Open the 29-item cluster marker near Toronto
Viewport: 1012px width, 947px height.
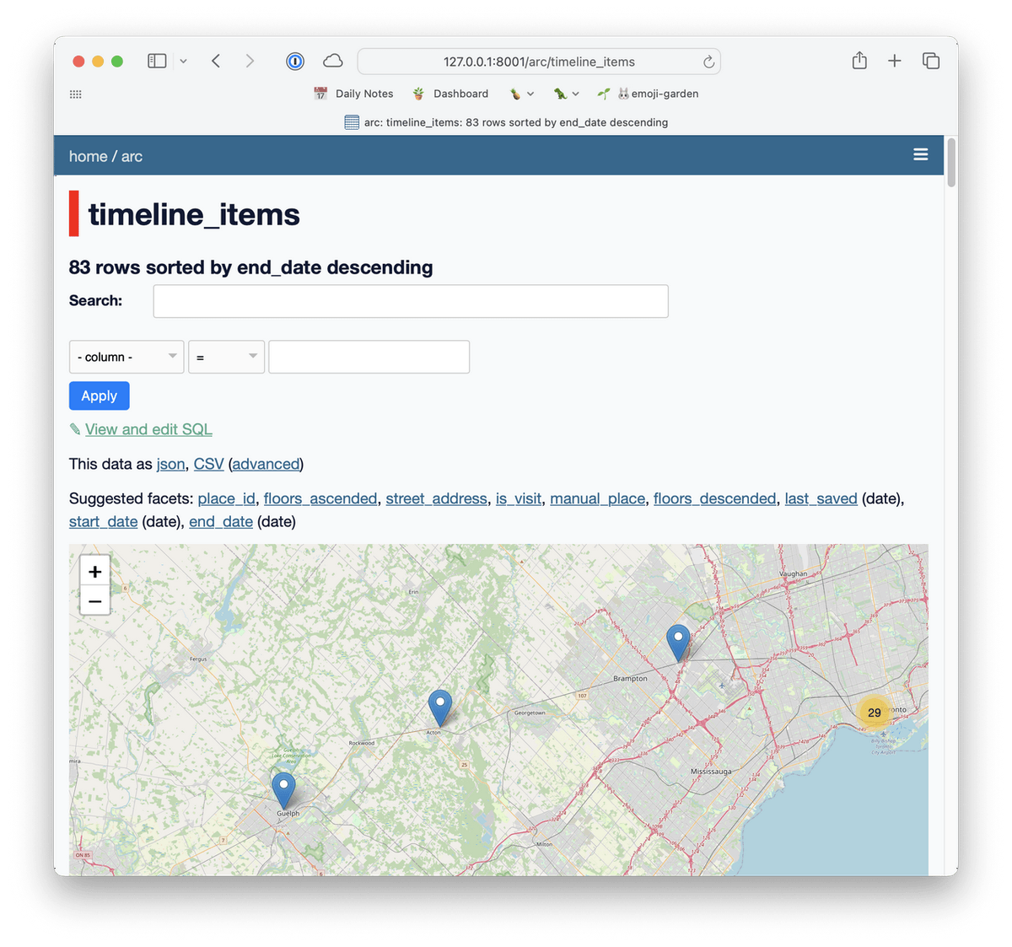pyautogui.click(x=874, y=713)
